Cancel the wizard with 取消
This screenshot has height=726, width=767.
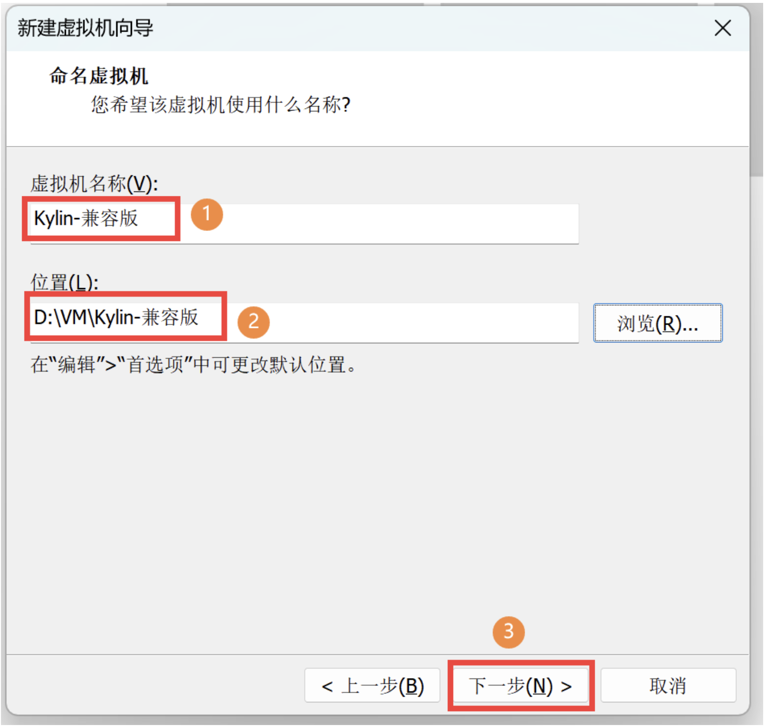pyautogui.click(x=668, y=685)
